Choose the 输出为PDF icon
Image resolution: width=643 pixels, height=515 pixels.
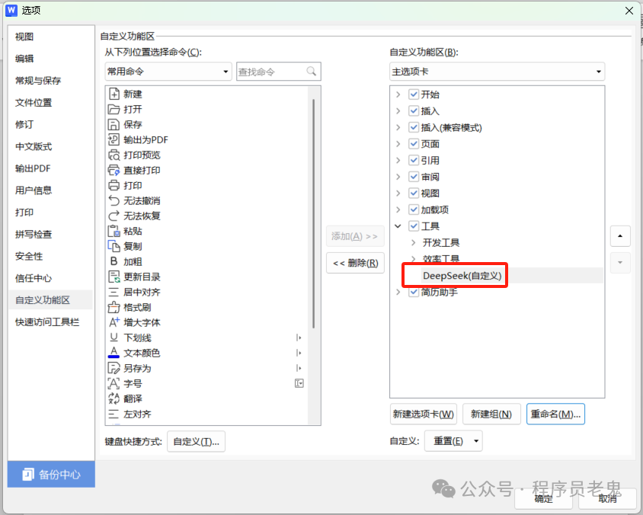[x=114, y=139]
